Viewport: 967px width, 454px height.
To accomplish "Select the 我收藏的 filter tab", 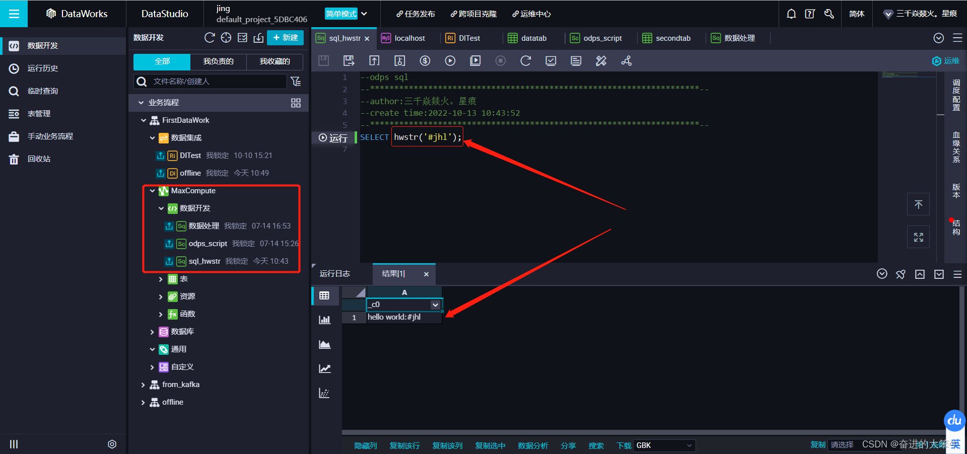I will 274,61.
